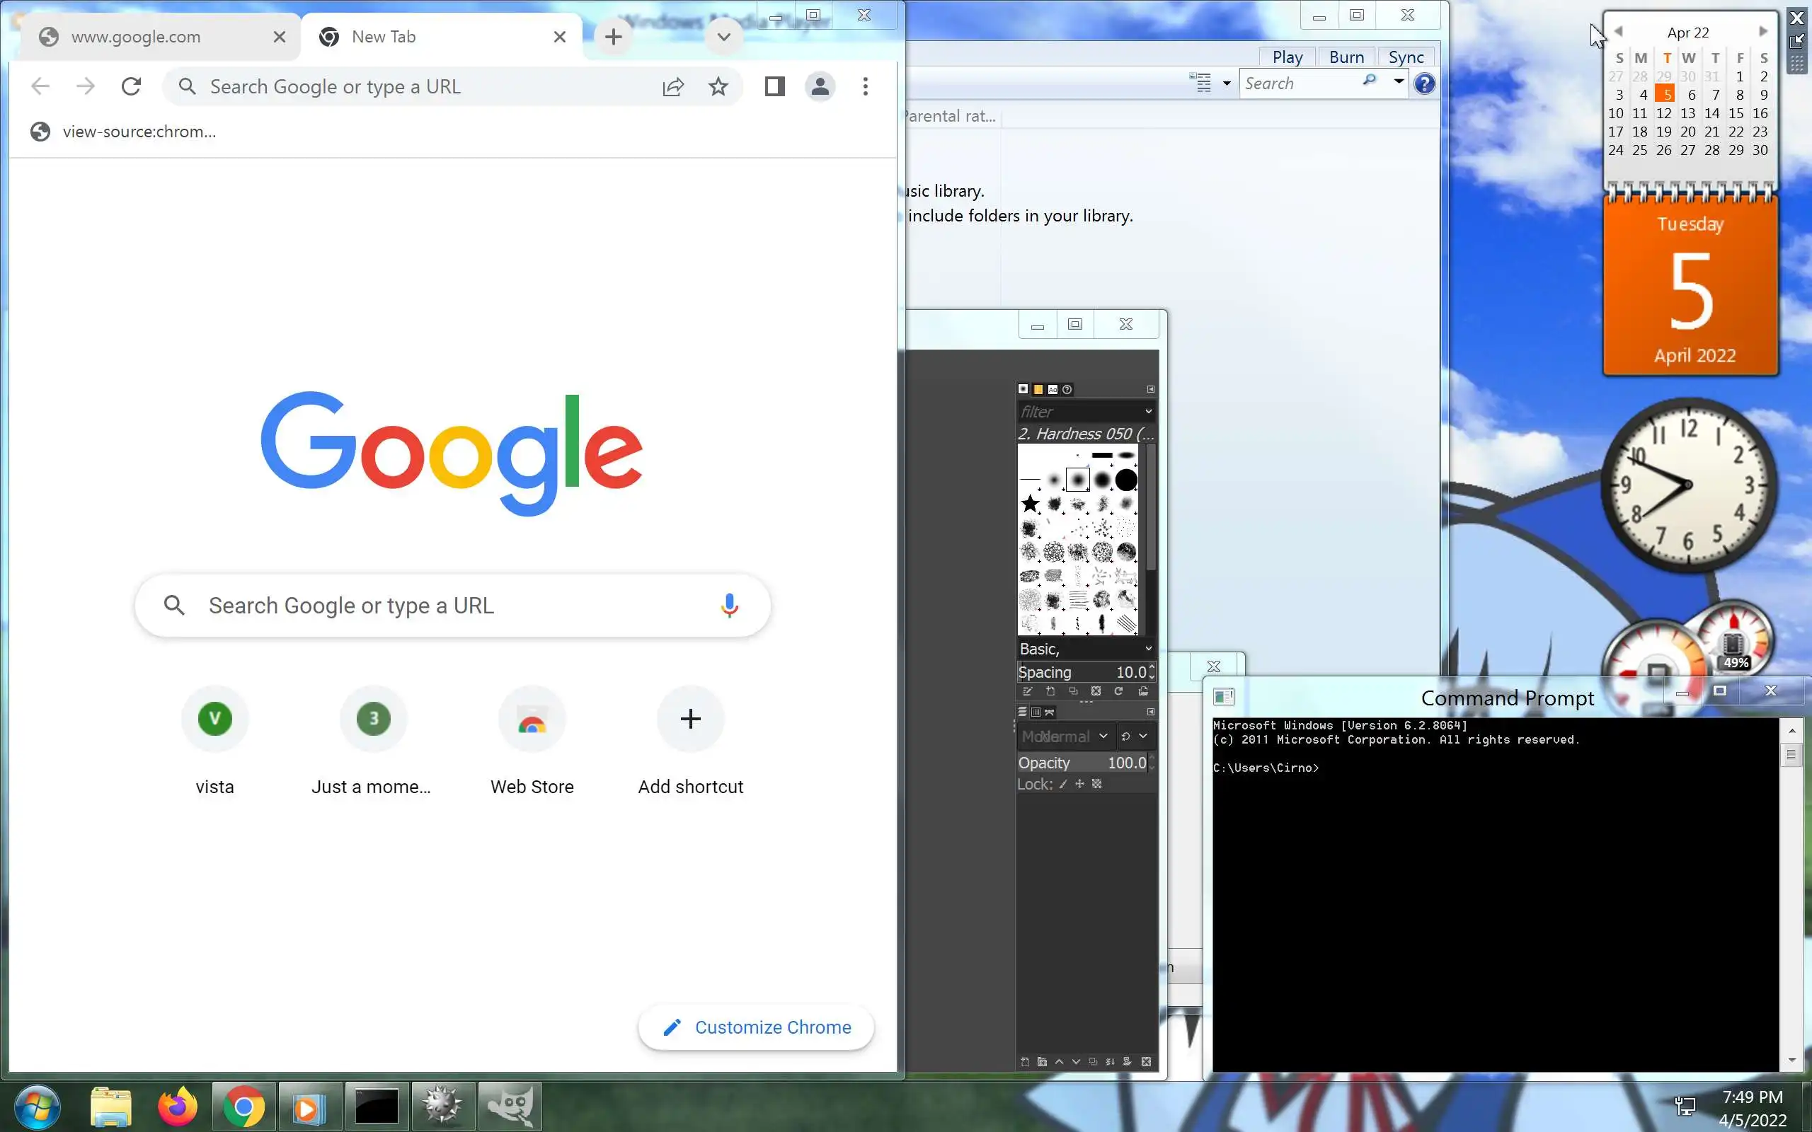The image size is (1812, 1132).
Task: Bookmark this tab with star icon
Action: pos(718,87)
